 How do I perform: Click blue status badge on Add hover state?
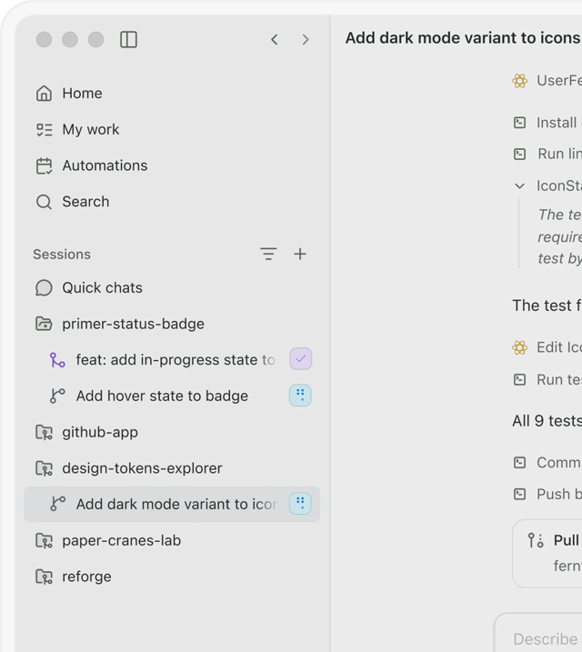click(x=300, y=395)
